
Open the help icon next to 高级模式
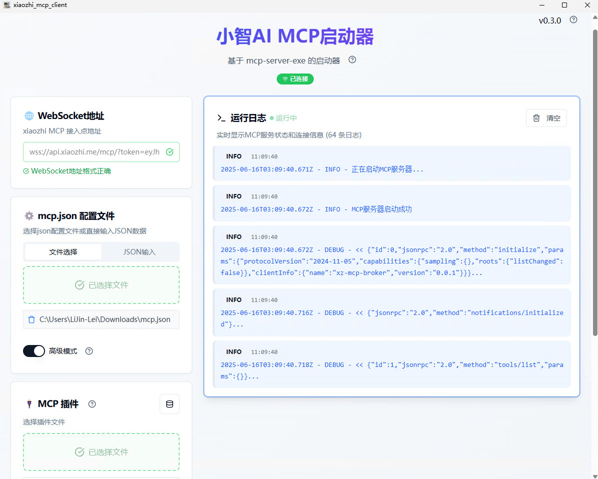[89, 351]
